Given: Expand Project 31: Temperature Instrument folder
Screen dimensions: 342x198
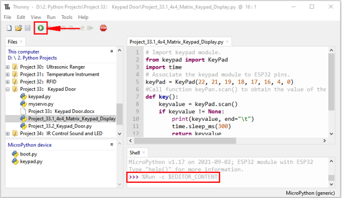Looking at the screenshot, I should pyautogui.click(x=8, y=75).
